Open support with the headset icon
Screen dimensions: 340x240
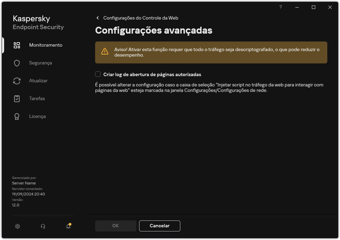pos(43,226)
